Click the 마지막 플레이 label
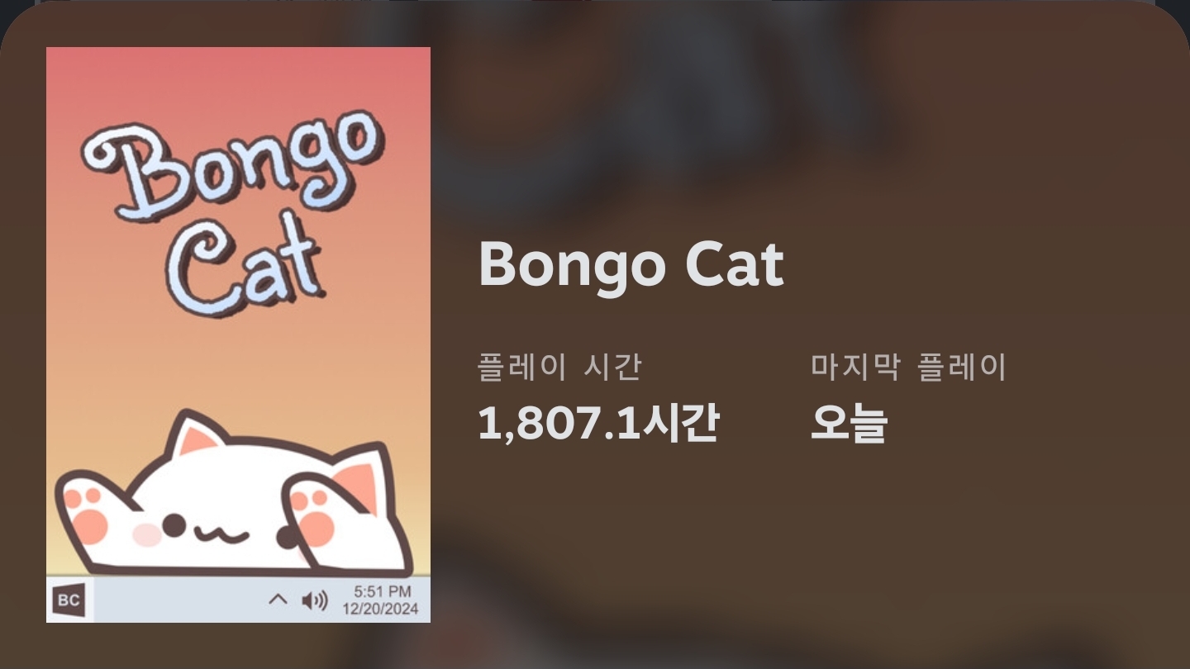Image resolution: width=1190 pixels, height=669 pixels. click(908, 367)
